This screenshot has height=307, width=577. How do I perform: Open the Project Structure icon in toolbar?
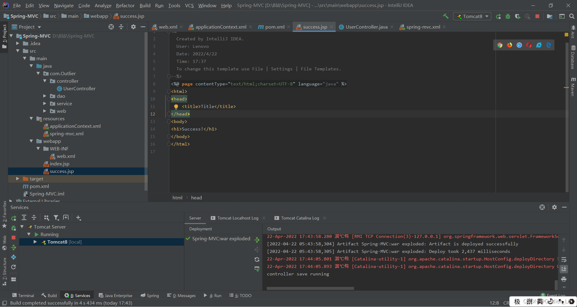click(x=550, y=17)
